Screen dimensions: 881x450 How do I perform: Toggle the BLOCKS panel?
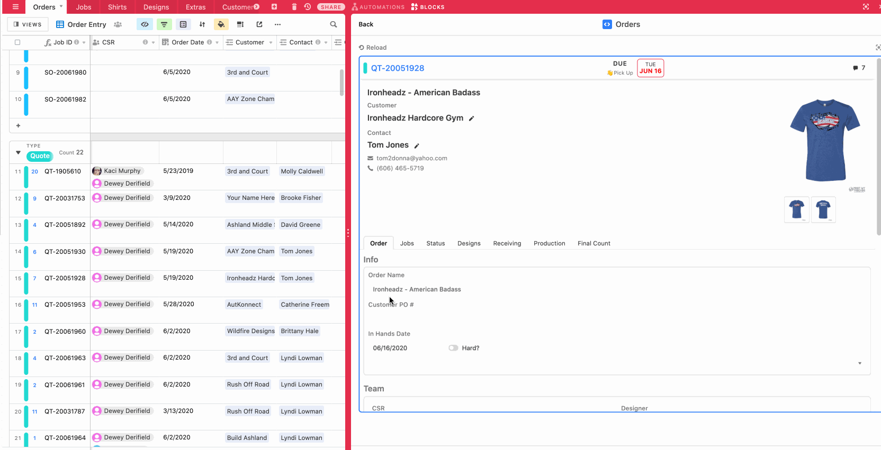(428, 7)
